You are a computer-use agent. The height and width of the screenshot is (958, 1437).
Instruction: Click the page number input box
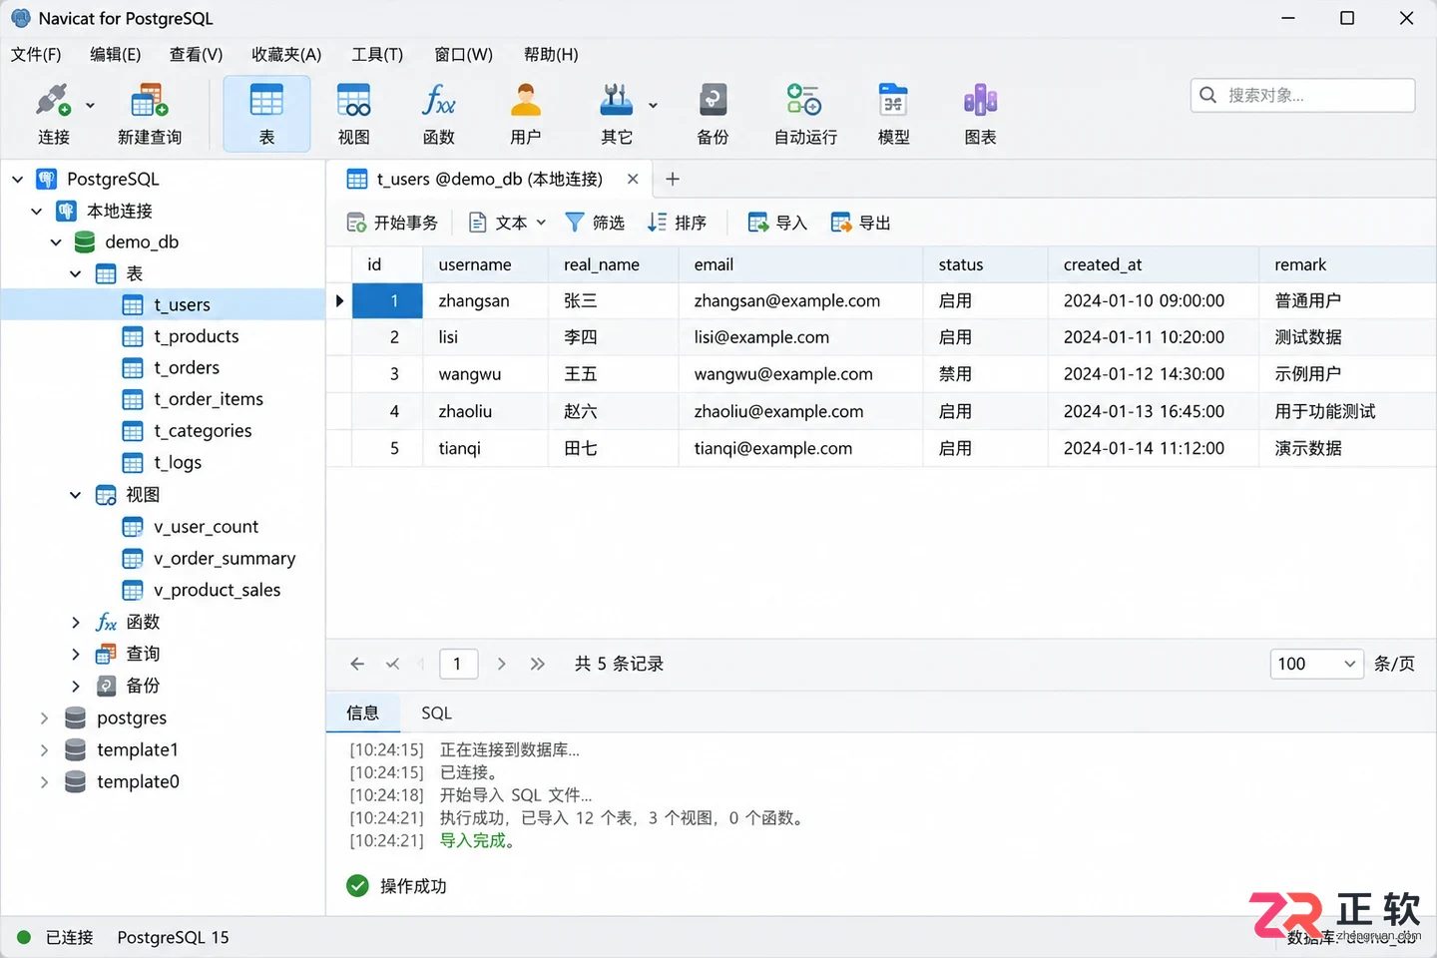pos(457,664)
